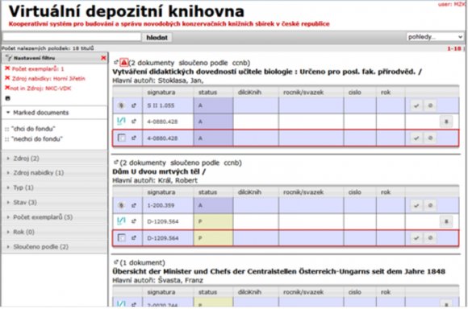This screenshot has height=309, width=468.
Task: Open the link icon above Dům U dvou mrtvých těl
Action: (116, 163)
